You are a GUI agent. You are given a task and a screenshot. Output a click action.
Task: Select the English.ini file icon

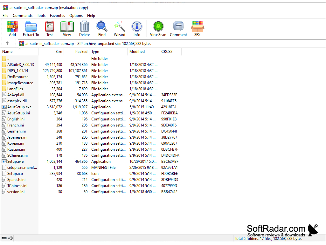point(4,119)
